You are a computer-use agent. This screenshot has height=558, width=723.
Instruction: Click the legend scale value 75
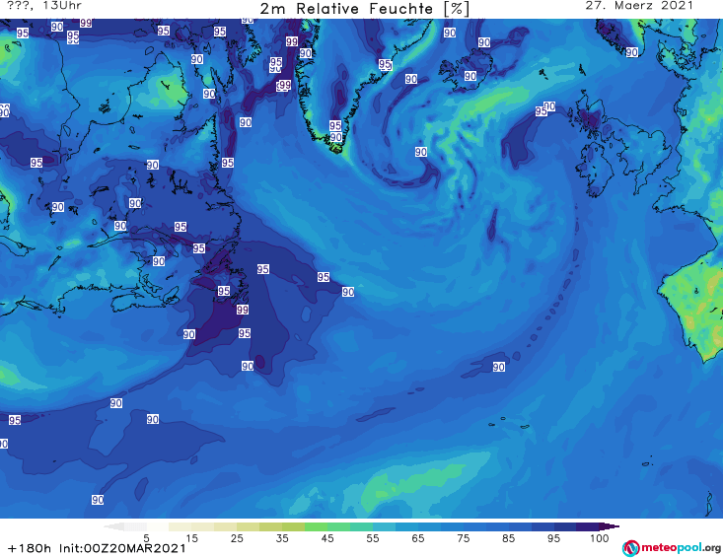(x=463, y=538)
